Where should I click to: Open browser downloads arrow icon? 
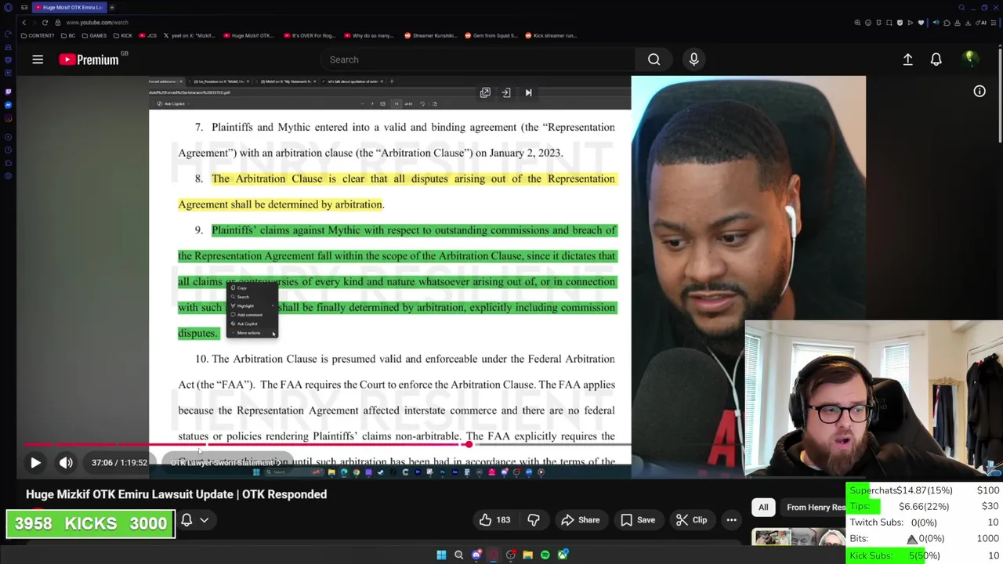point(968,23)
